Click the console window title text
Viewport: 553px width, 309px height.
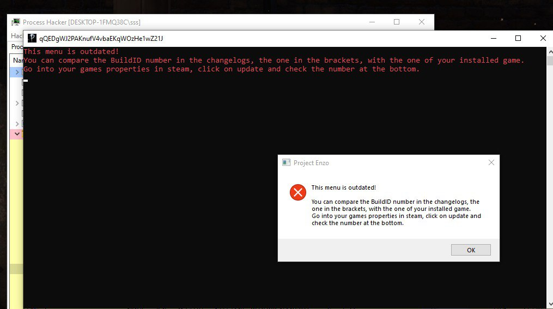101,39
